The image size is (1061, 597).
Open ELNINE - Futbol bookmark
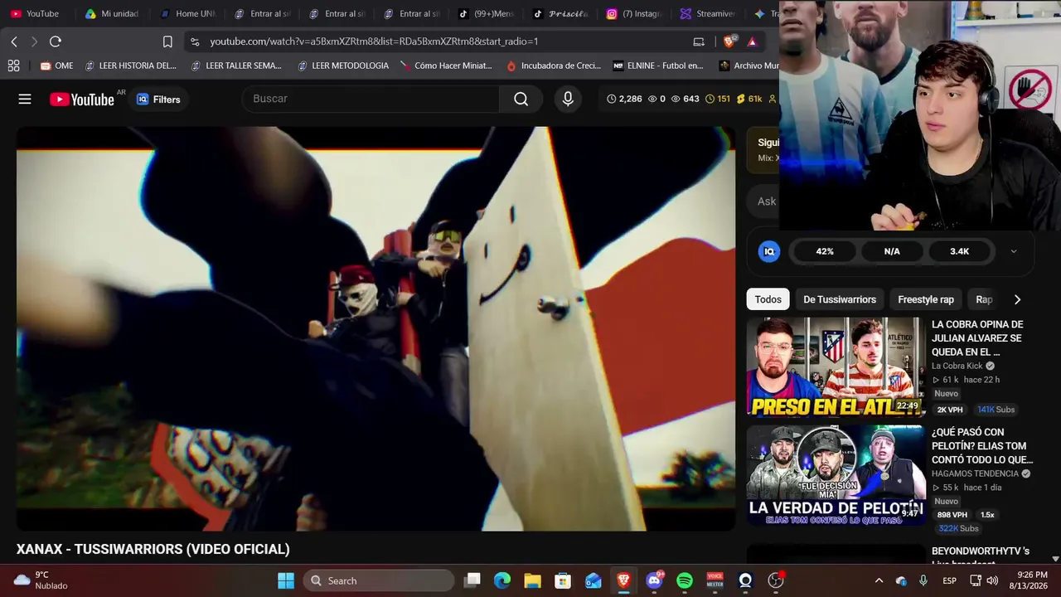coord(658,66)
